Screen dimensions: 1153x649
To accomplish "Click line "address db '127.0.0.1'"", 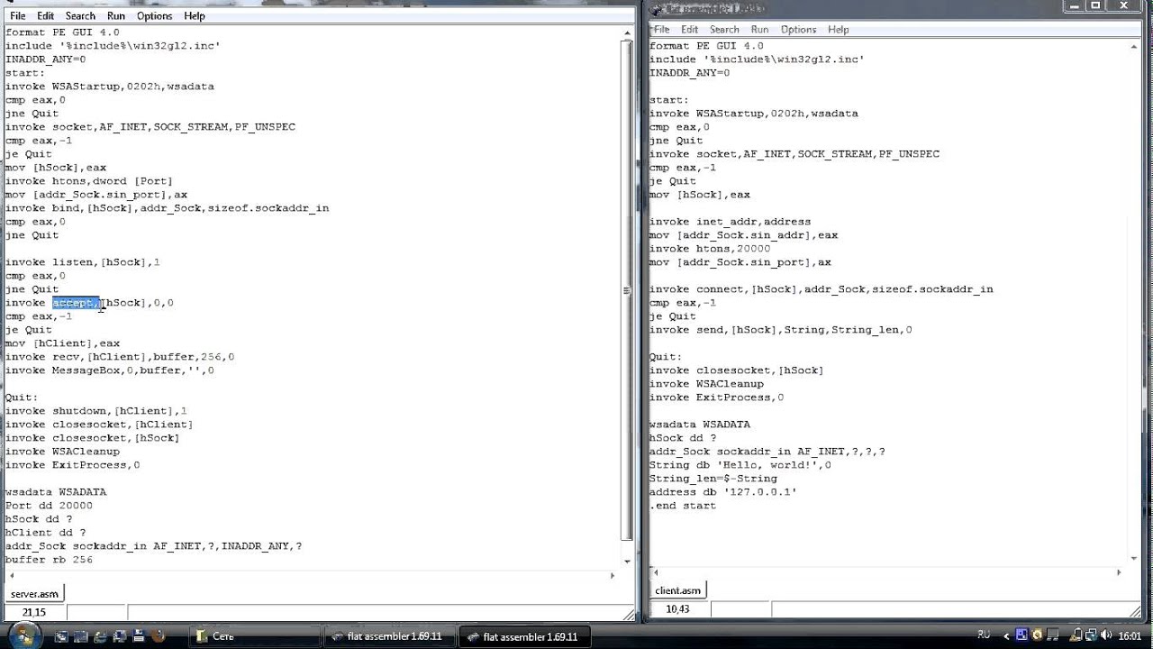I will click(x=723, y=492).
